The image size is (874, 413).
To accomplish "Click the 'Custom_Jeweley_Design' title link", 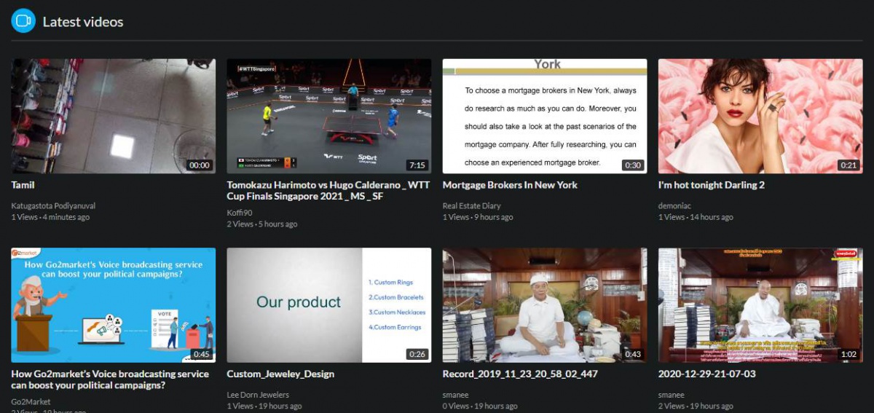I will 280,374.
